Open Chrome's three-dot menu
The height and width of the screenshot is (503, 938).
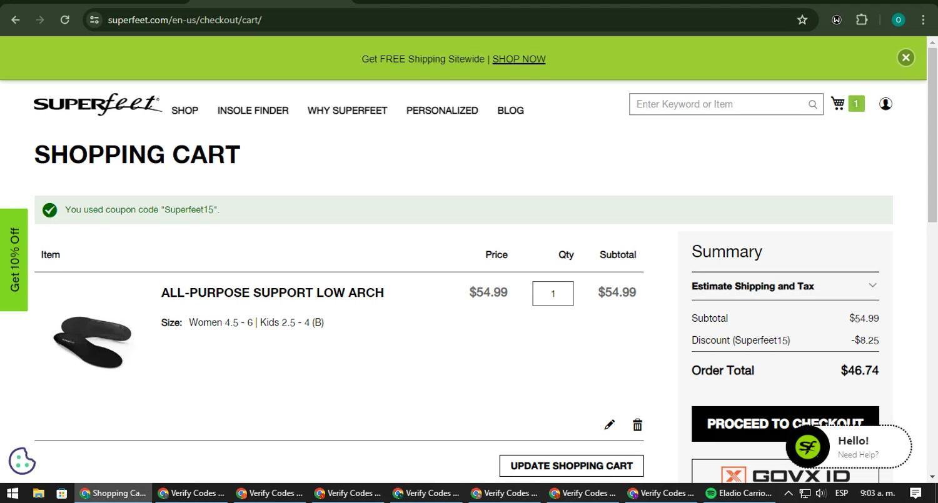coord(923,20)
